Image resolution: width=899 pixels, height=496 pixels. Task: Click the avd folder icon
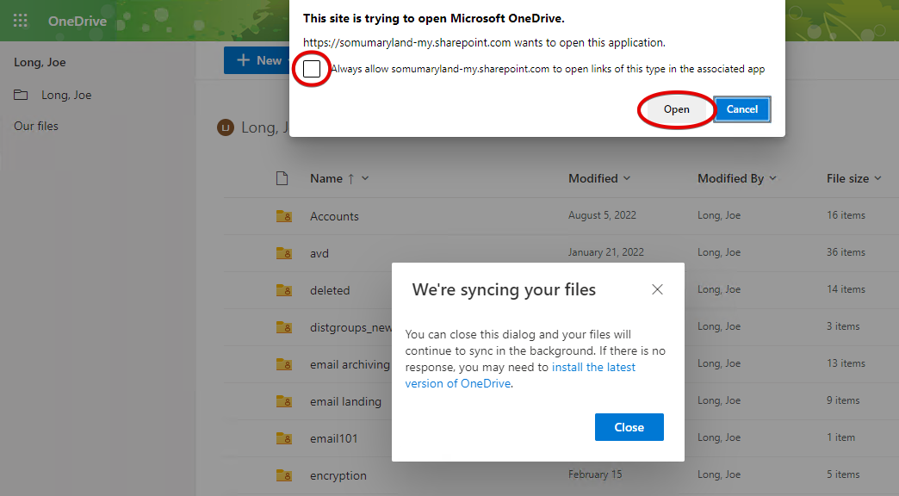tap(283, 253)
